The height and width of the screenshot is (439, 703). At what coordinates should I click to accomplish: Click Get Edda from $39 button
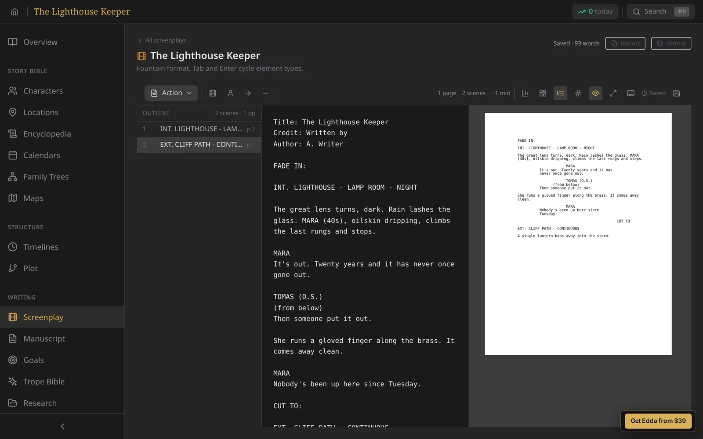pyautogui.click(x=658, y=421)
